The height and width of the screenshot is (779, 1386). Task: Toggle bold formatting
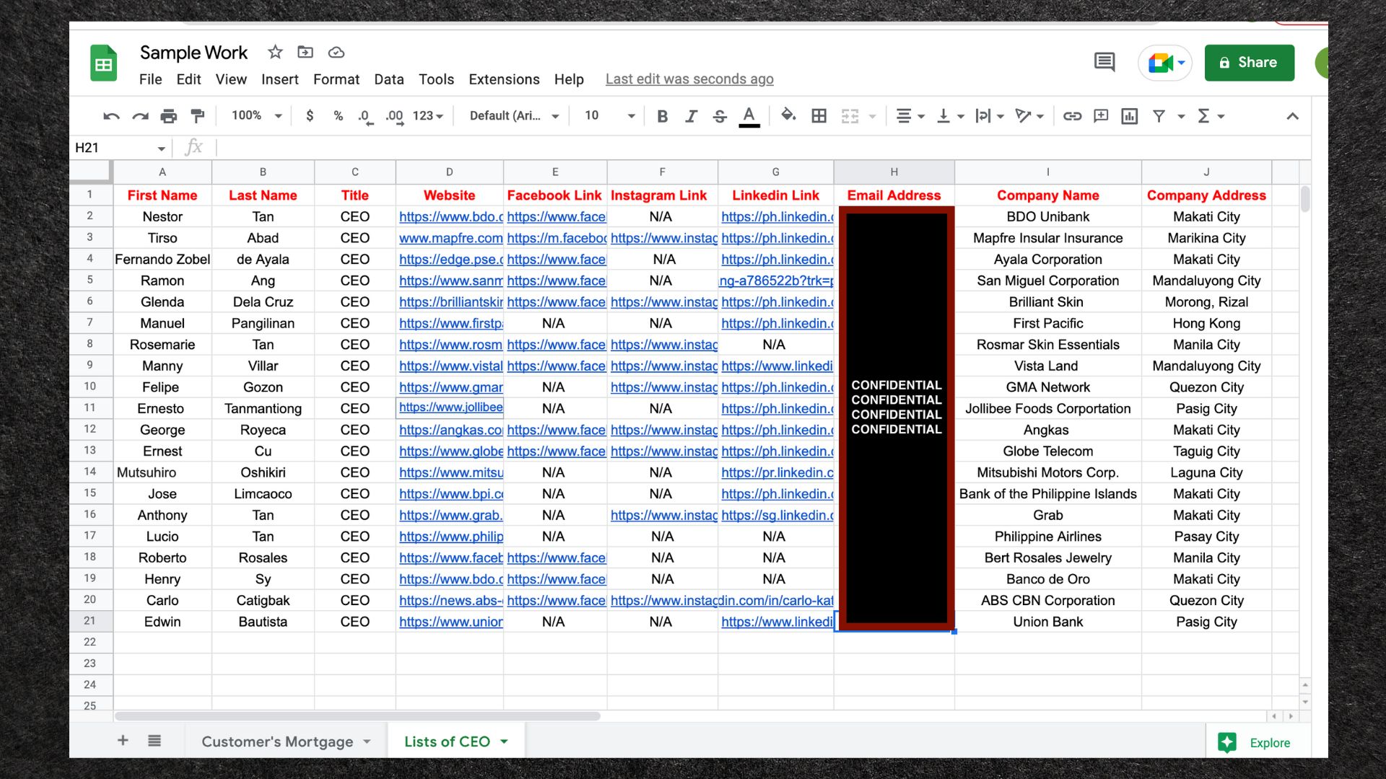662,116
